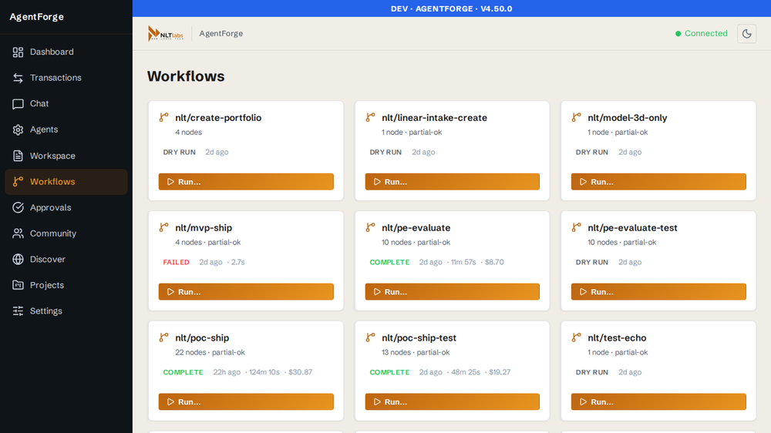Click the Transactions arrows icon
Screen dimensions: 771x433
(x=19, y=78)
